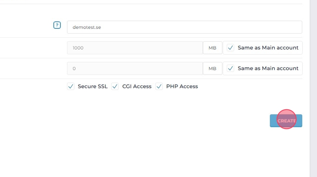Click the question mark help icon
Viewport: 317px width, 177px height.
click(x=57, y=25)
